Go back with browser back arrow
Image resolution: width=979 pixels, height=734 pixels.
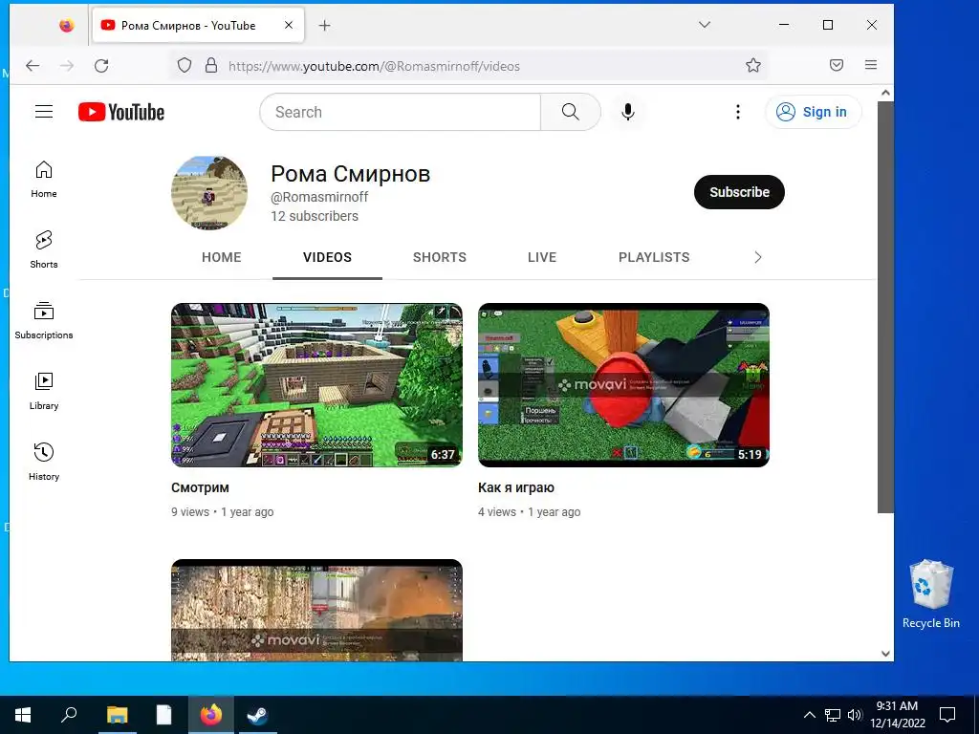coord(33,66)
